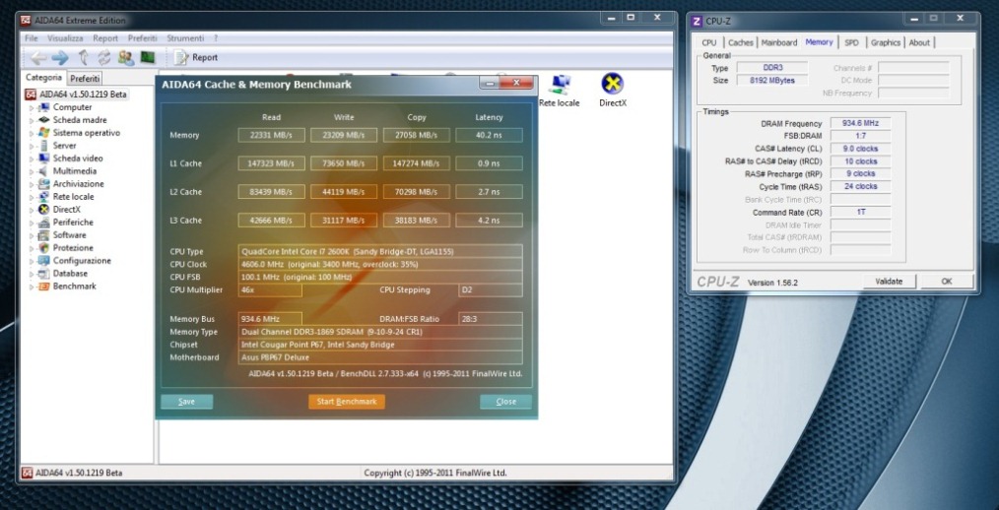Expand the Multimedia node arrow
Image resolution: width=999 pixels, height=510 pixels.
point(32,172)
